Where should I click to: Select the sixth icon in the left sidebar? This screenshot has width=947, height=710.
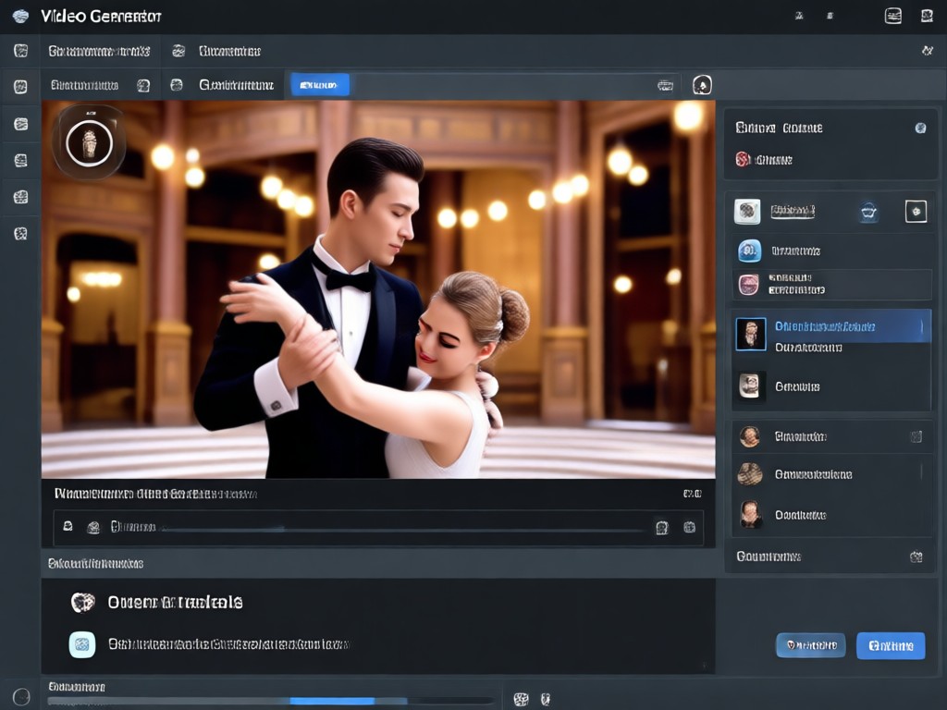pos(20,234)
